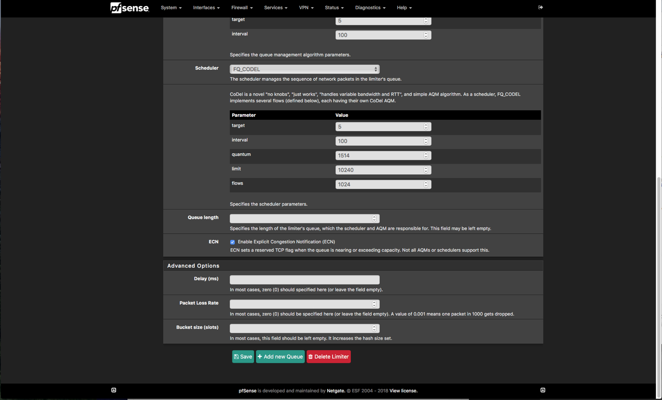Focus the Delay (ms) input field
This screenshot has width=662, height=400.
304,280
